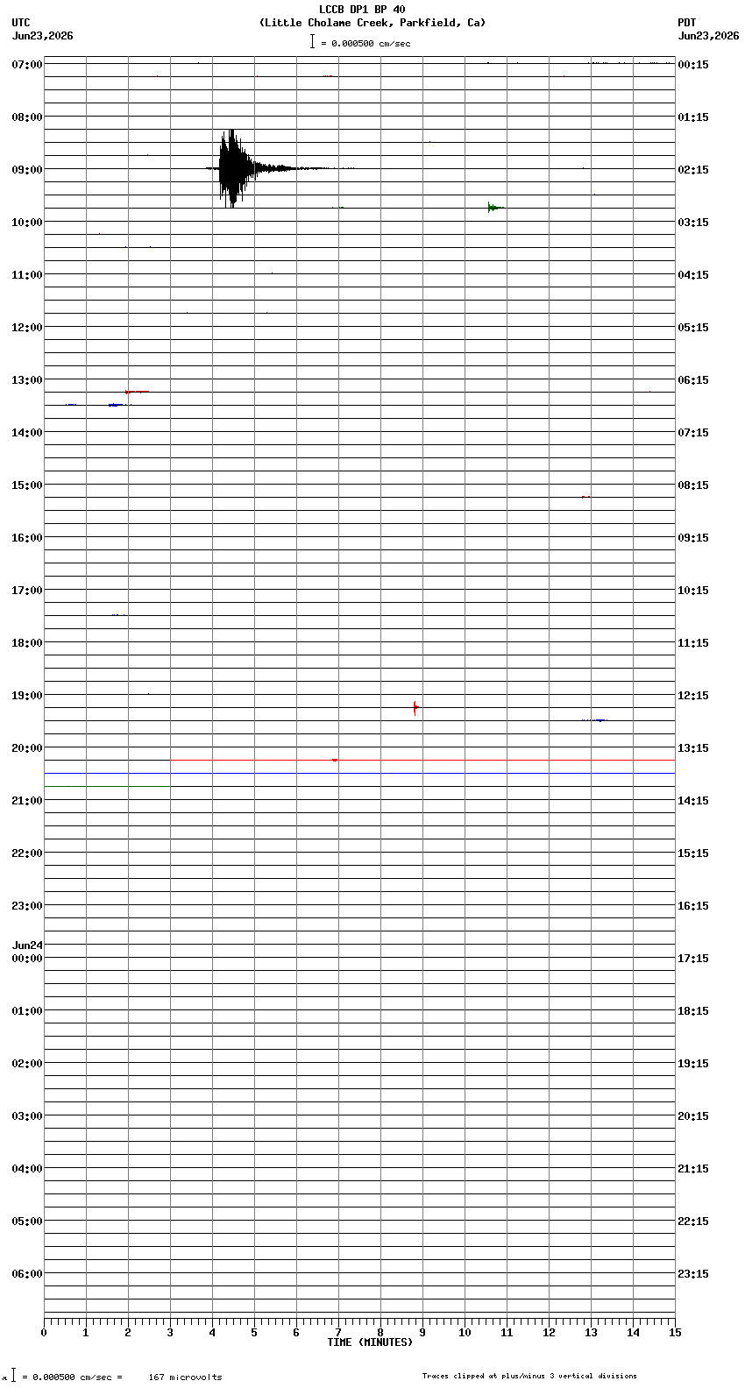Click the '23:15' PDT time label
745x1388 pixels.
pos(693,1274)
